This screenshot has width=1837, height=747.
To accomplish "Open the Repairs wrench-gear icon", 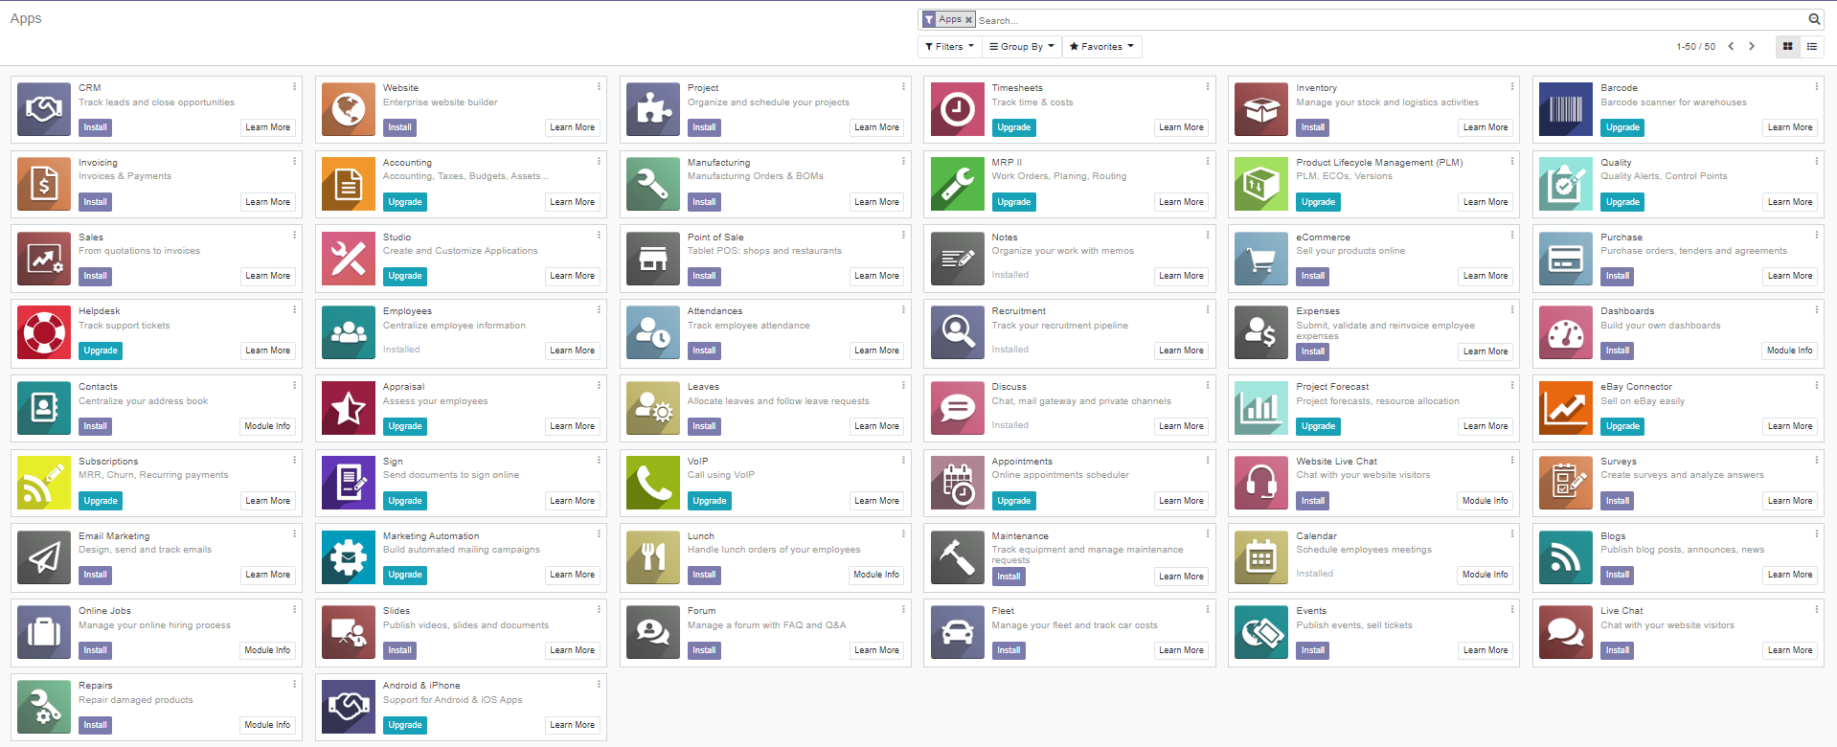I will [x=44, y=707].
